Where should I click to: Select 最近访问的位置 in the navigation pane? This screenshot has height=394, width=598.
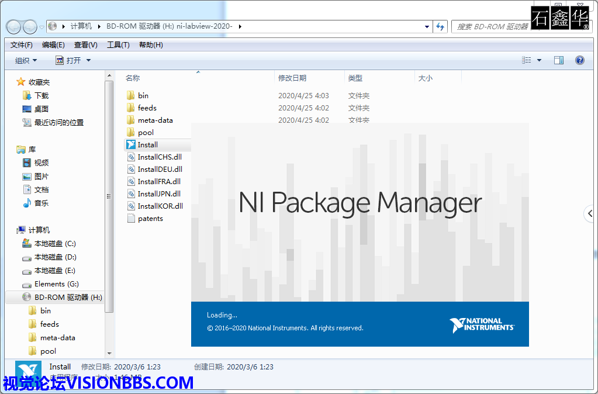[x=59, y=122]
